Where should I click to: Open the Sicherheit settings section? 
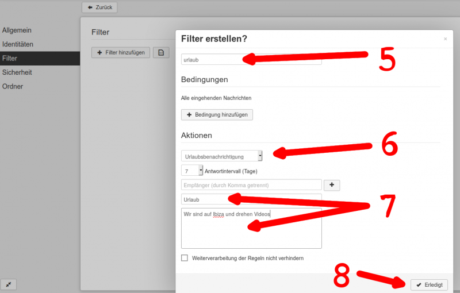click(17, 72)
